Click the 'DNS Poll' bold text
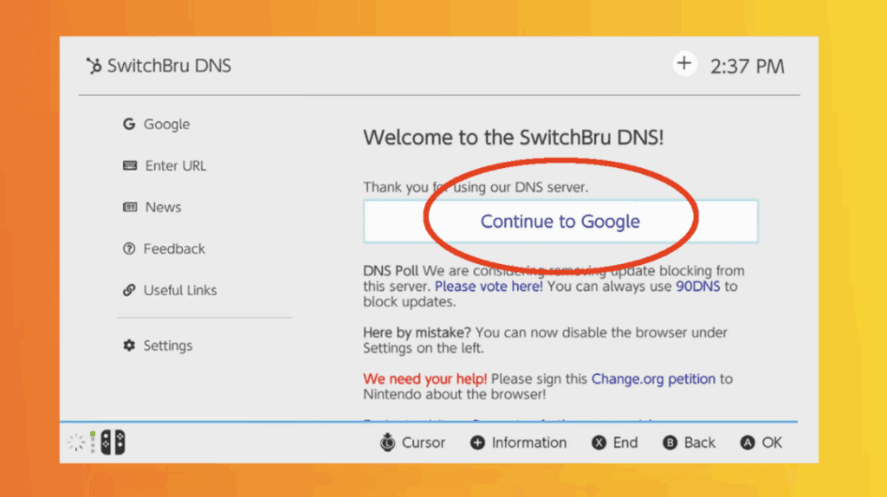 click(391, 271)
